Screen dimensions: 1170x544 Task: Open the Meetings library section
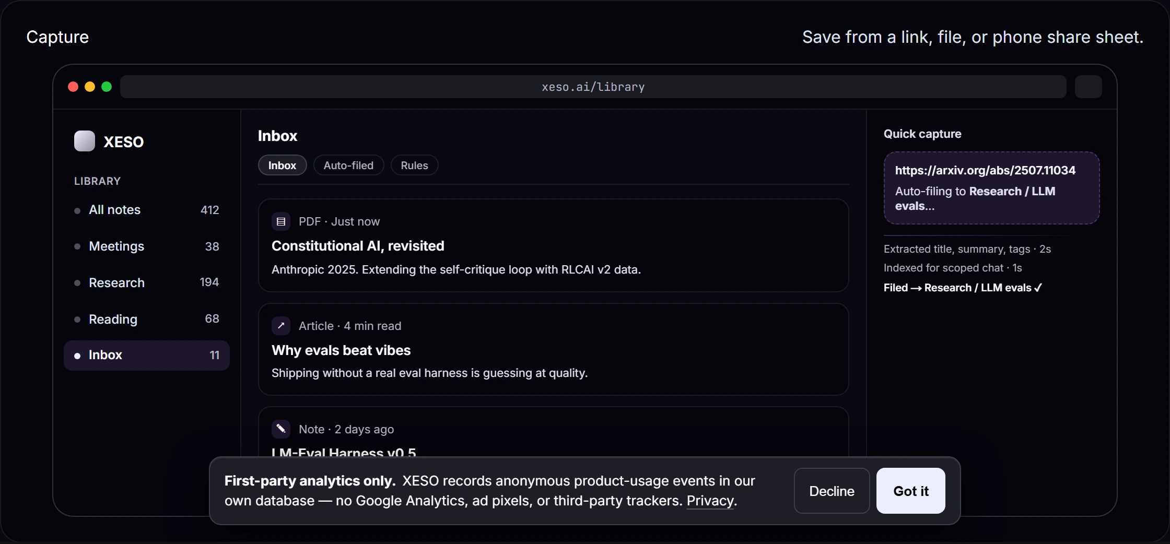(x=147, y=246)
